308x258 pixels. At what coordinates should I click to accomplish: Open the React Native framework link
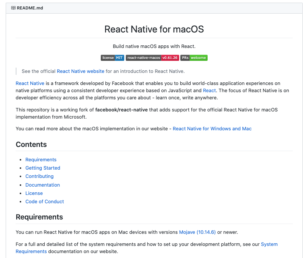pyautogui.click(x=30, y=83)
